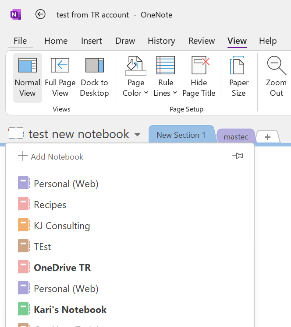Open the Recipes notebook
This screenshot has height=327, width=291.
[130, 205]
